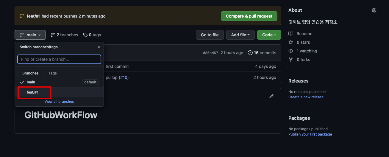Click Publish your first package link

310,134
